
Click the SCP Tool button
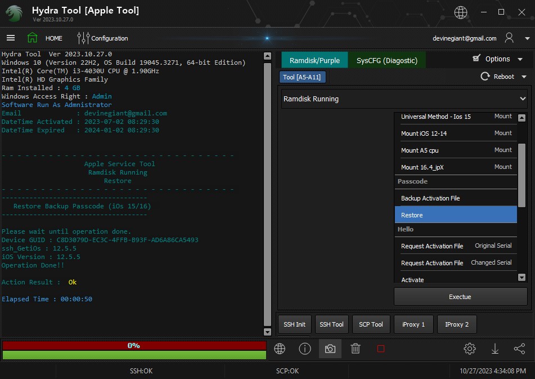pos(371,324)
